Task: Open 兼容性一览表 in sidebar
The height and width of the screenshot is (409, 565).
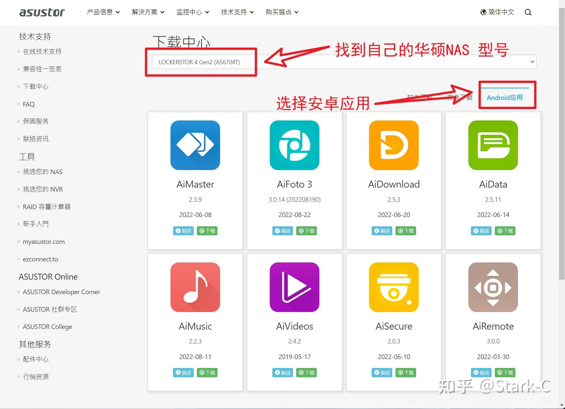Action: click(42, 69)
